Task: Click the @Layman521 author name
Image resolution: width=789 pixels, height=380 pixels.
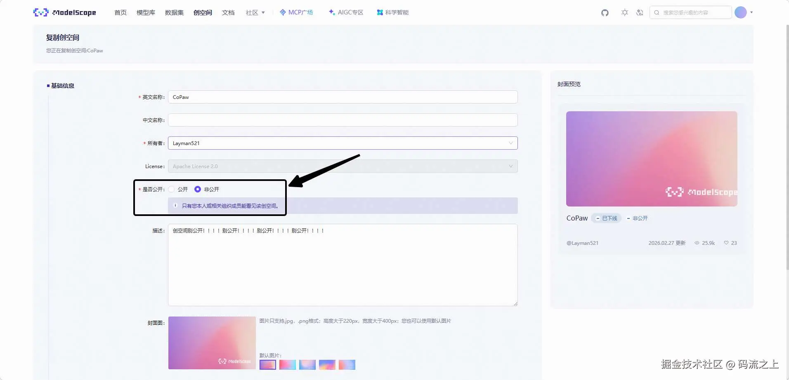Action: 582,243
